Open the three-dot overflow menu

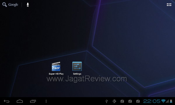coord(46,101)
